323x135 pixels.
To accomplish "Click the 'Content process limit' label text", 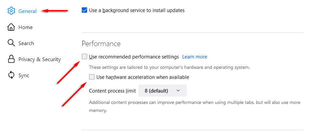I will (x=111, y=91).
